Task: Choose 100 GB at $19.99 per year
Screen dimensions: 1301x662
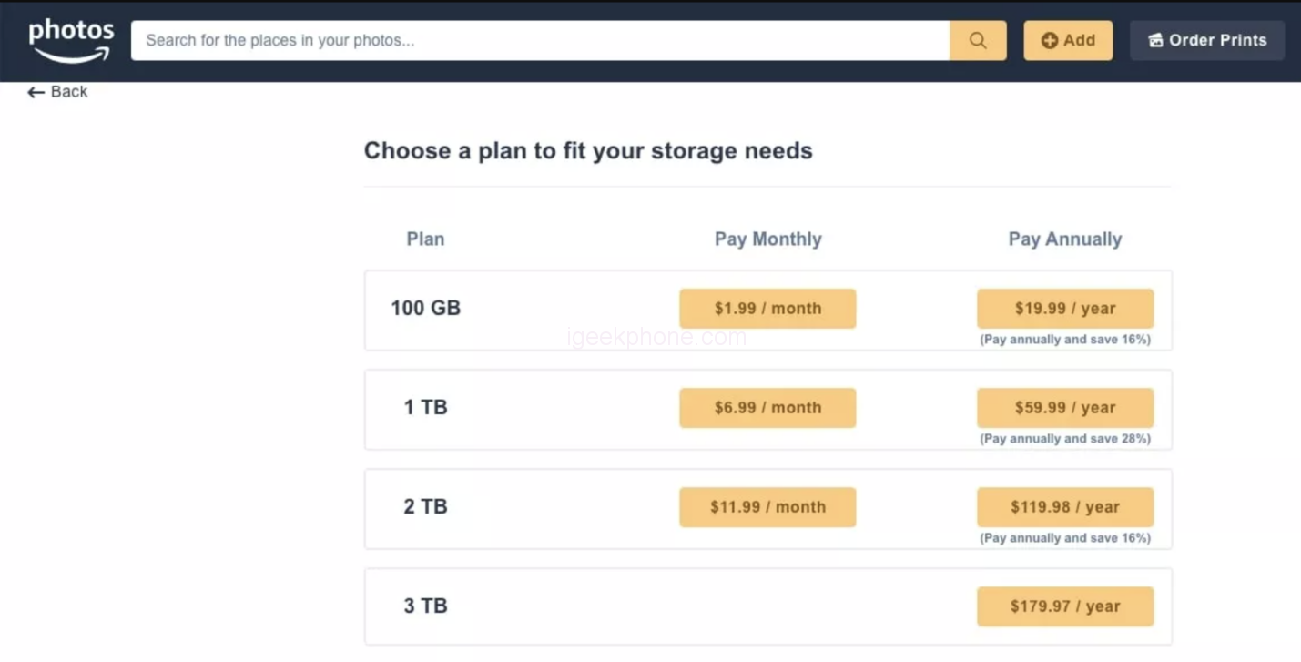Action: 1065,309
